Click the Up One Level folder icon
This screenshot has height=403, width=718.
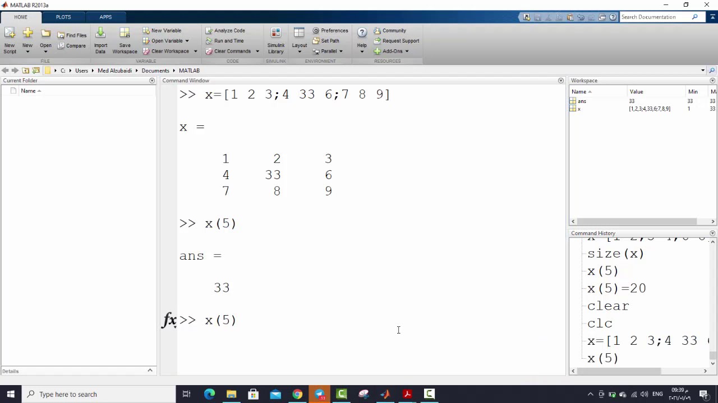pos(26,71)
